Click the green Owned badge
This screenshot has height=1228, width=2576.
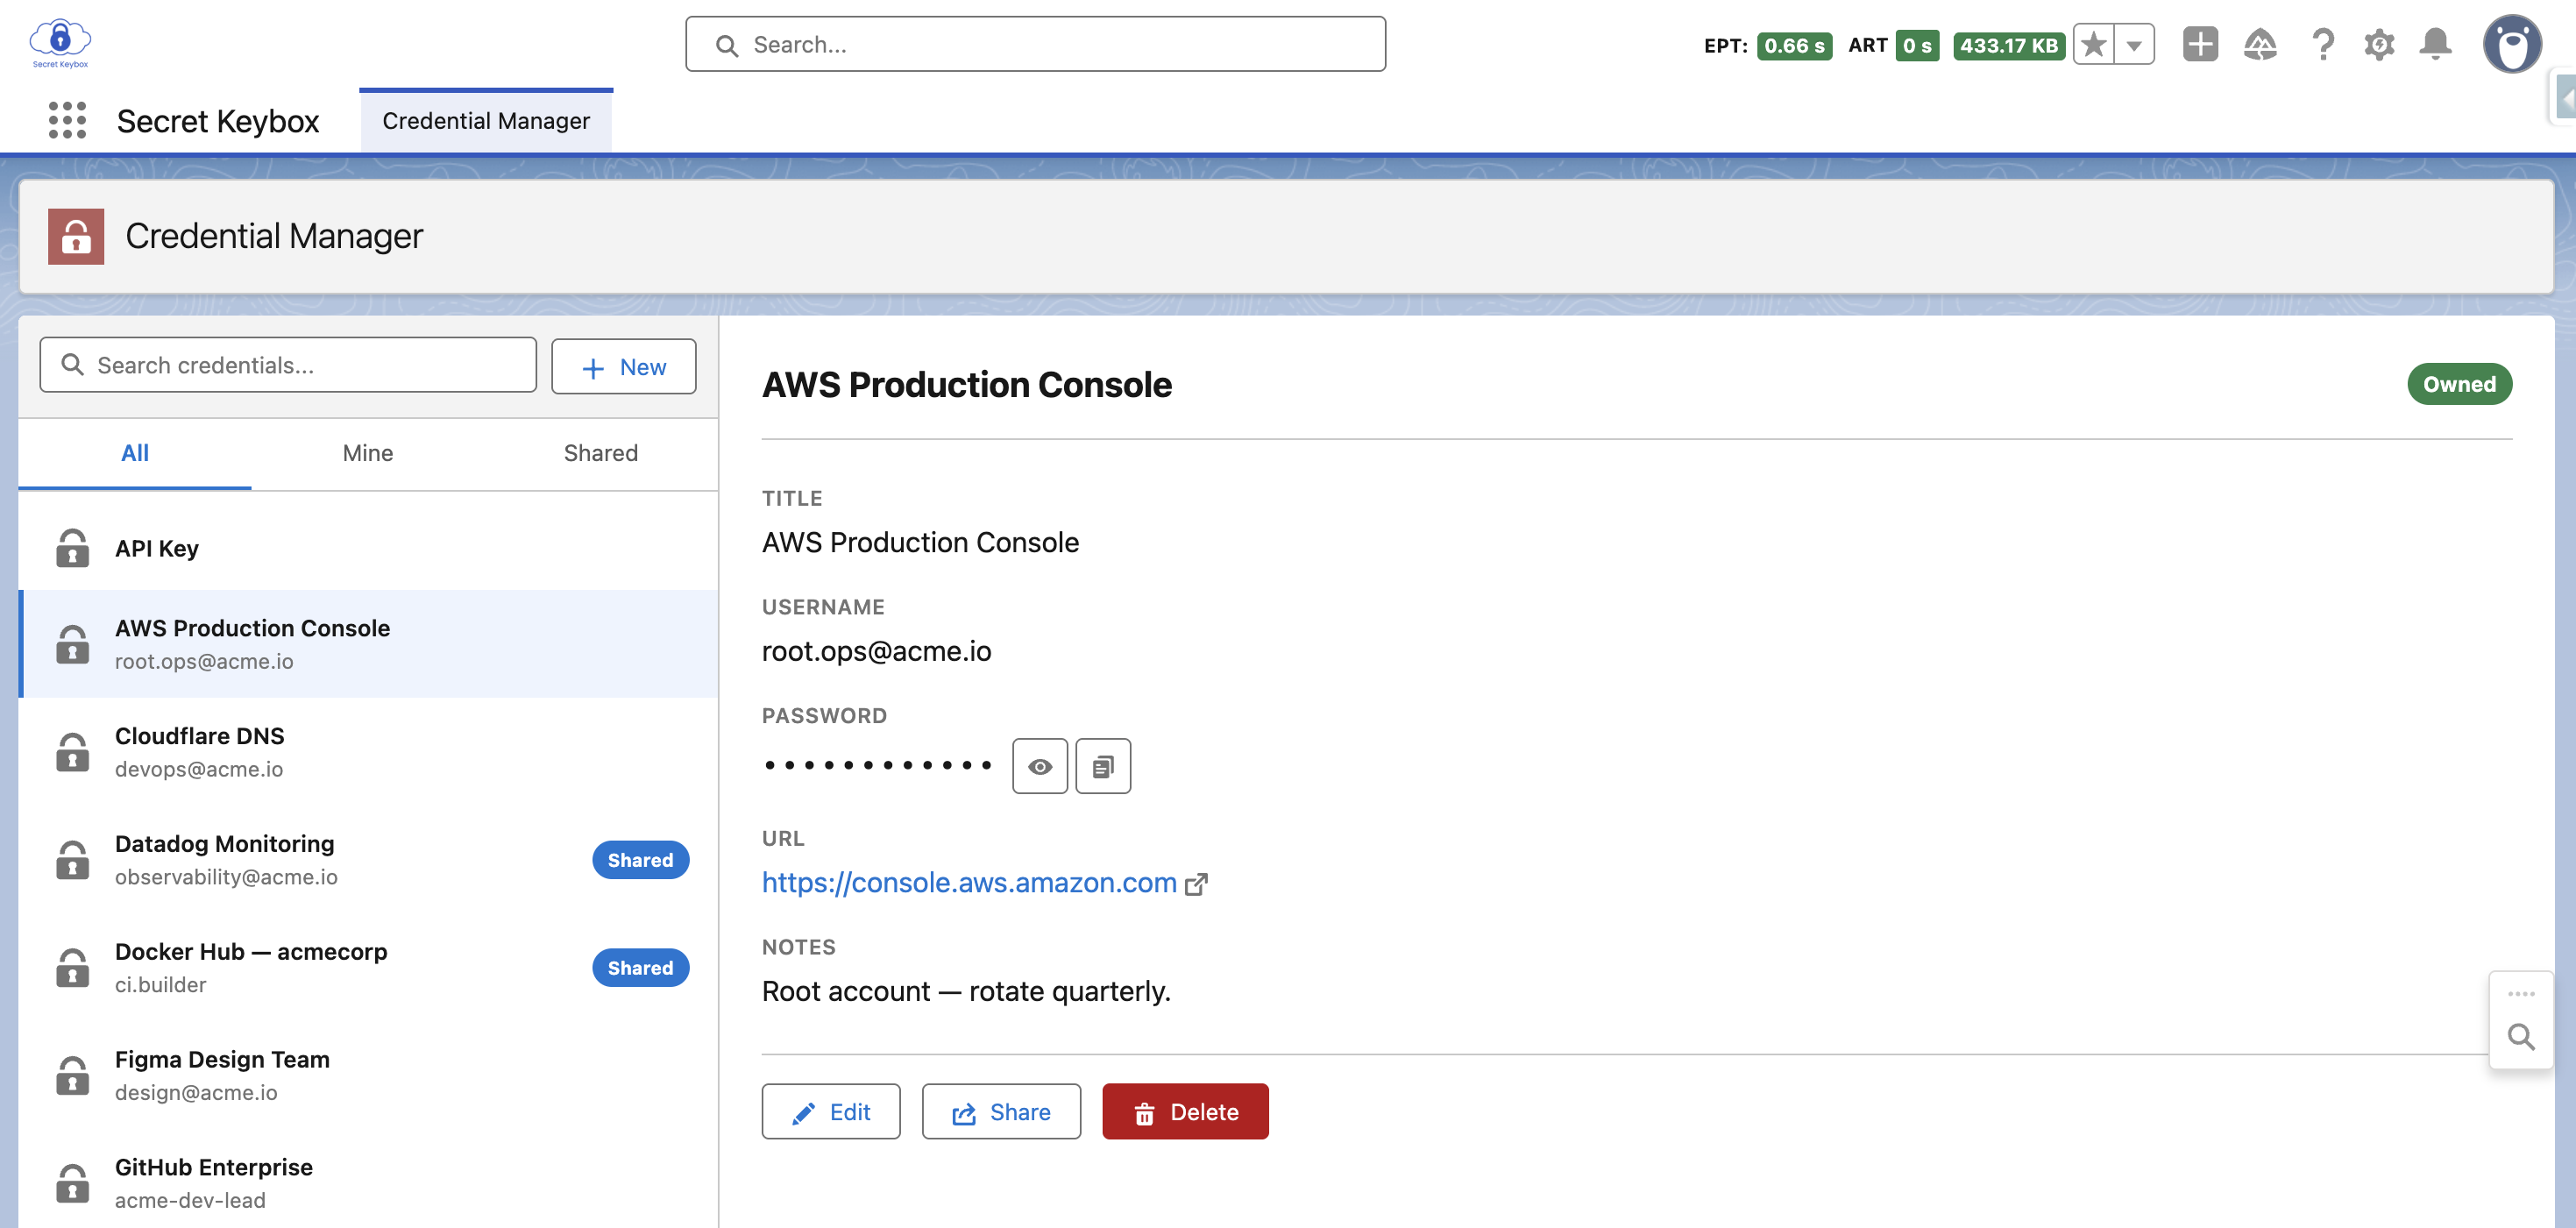2459,384
